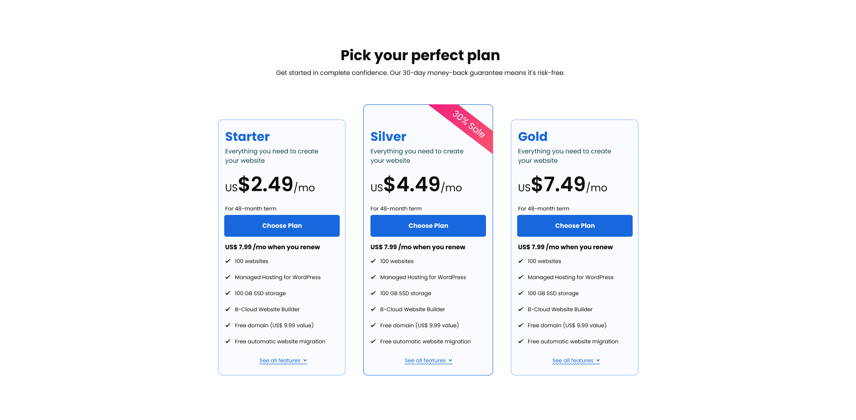The image size is (856, 420).
Task: Select Choose Plan for the Gold tier
Action: 575,226
